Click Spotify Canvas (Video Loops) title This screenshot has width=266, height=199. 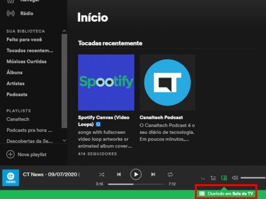click(104, 121)
